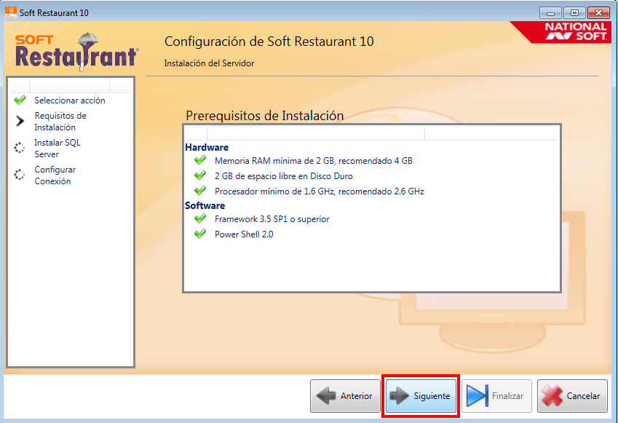The image size is (618, 423).
Task: Close the Soft Restaurant 10 window
Action: click(598, 13)
